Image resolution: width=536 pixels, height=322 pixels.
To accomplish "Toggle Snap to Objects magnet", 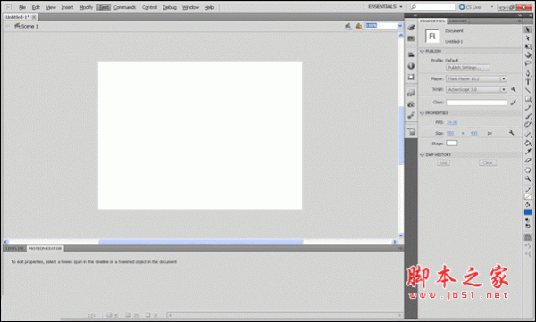I will pos(528,237).
